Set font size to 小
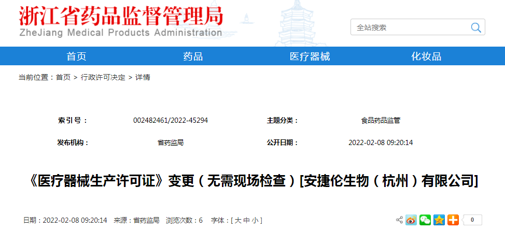The width and height of the screenshot is (505, 230). (x=255, y=220)
